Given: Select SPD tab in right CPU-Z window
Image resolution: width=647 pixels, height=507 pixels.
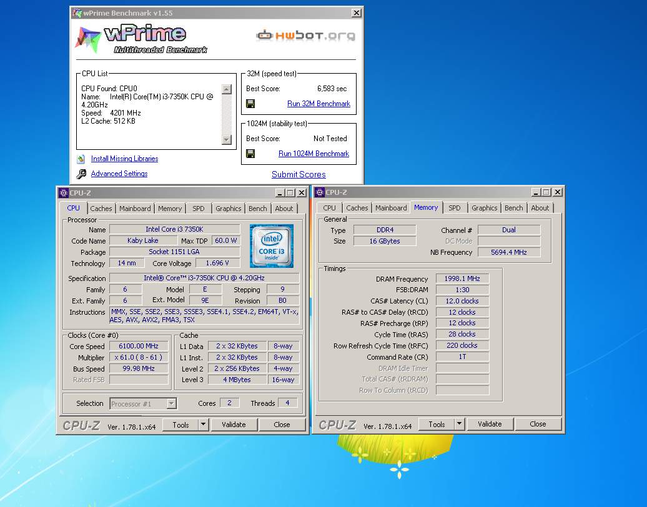Looking at the screenshot, I should [454, 208].
